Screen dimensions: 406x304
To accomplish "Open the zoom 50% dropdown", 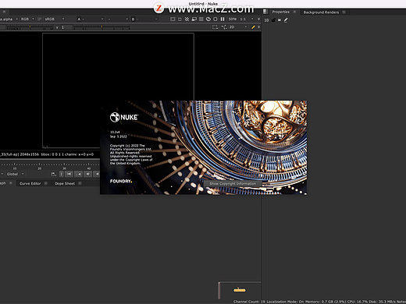I will (x=233, y=19).
